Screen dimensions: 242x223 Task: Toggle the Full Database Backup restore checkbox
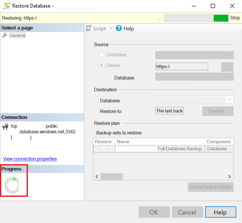click(104, 149)
